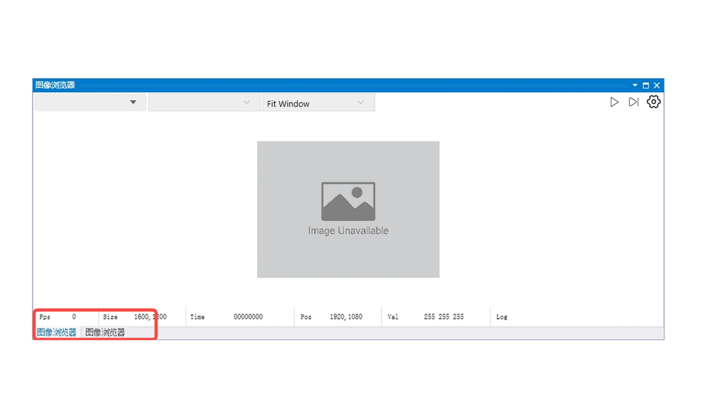Click the Fps status field
This screenshot has width=721, height=405.
(x=45, y=317)
